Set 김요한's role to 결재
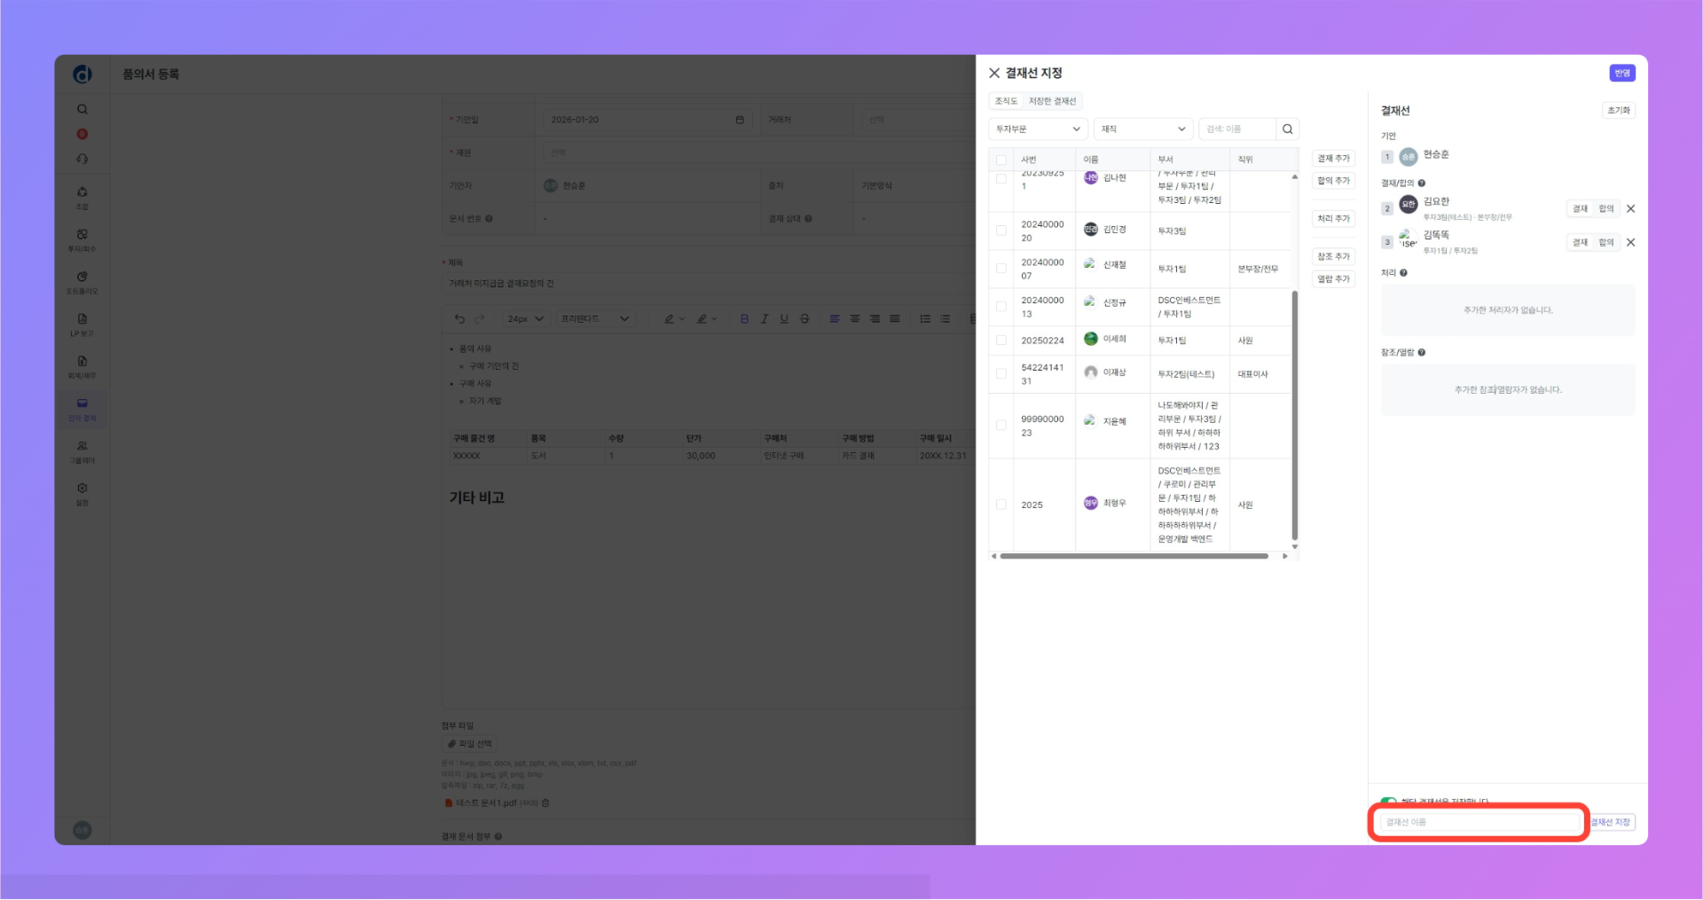 (x=1581, y=209)
